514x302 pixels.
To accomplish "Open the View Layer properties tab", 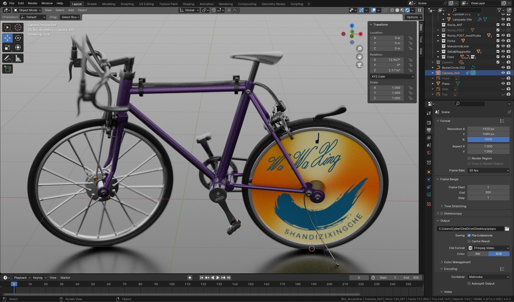I will pyautogui.click(x=429, y=138).
